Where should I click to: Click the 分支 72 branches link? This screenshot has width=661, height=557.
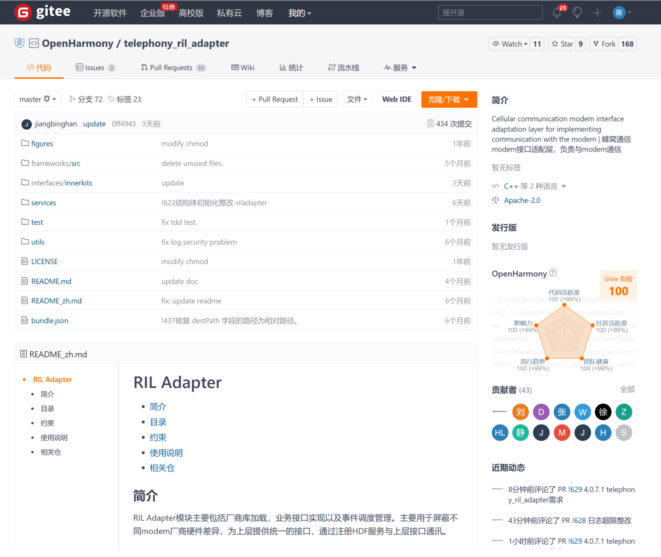[x=86, y=99]
